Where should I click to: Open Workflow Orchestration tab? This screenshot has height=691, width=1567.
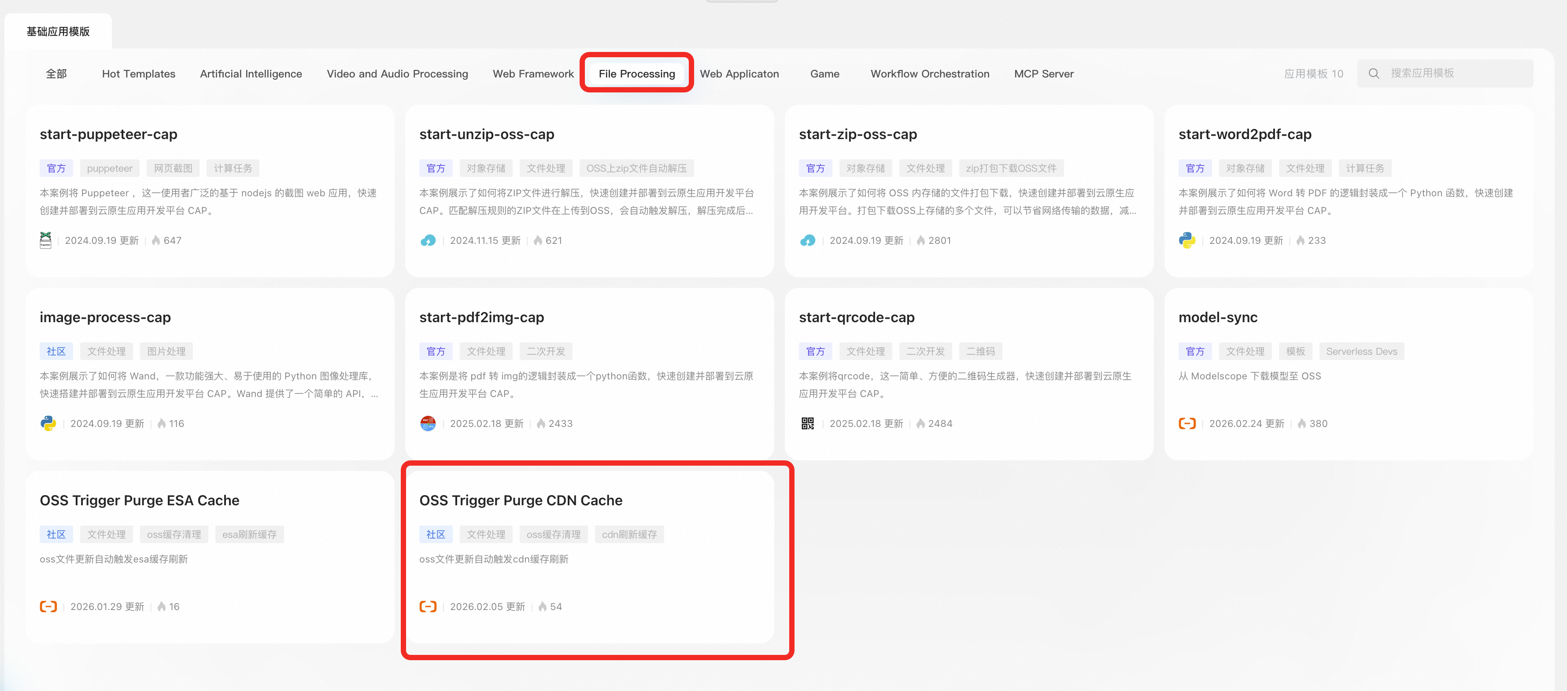click(929, 74)
